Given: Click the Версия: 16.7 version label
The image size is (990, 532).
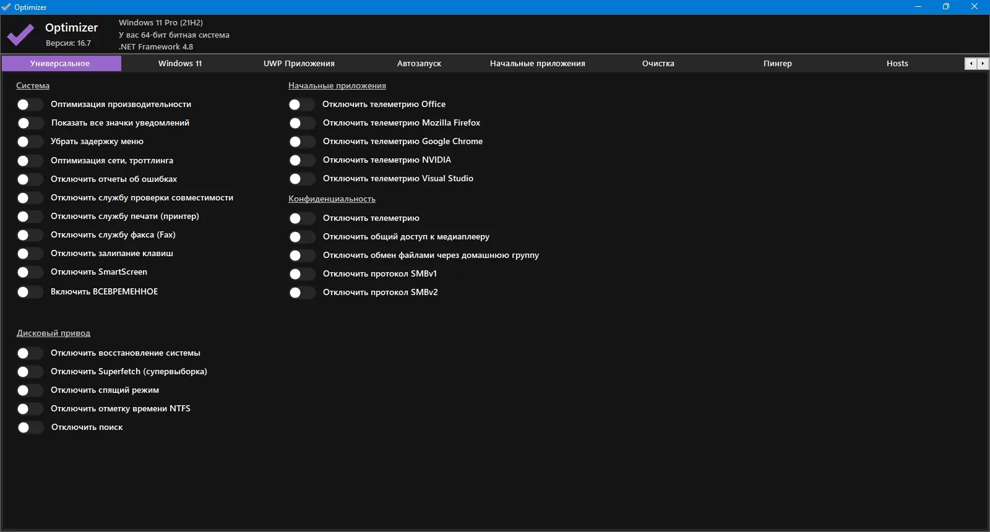Looking at the screenshot, I should coord(68,43).
